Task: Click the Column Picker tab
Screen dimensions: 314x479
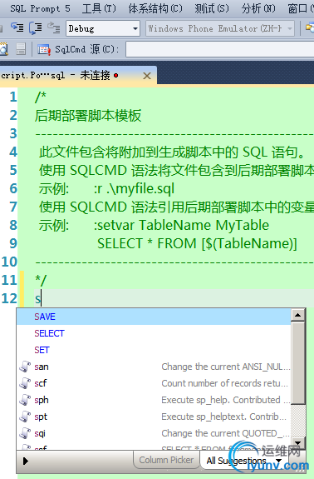Action: tap(166, 460)
